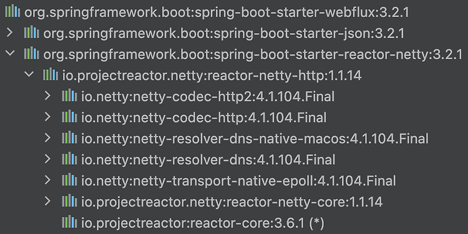Screen dimensions: 468x234
Task: Expand netty-codec-http2:4.1.104.Final node
Action: [x=48, y=95]
